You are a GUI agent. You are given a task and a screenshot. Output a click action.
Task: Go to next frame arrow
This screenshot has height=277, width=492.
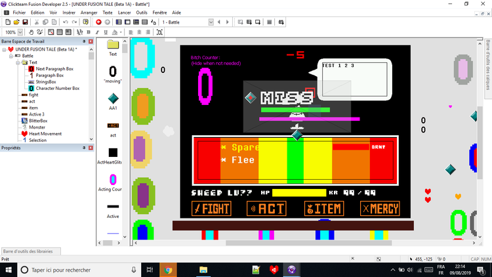[x=228, y=22]
